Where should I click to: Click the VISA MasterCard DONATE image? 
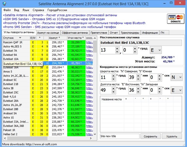click(x=175, y=19)
